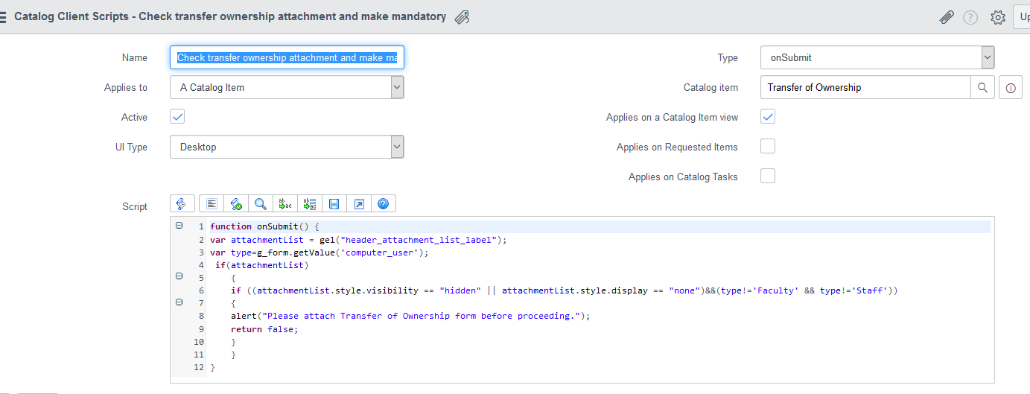Image resolution: width=1030 pixels, height=394 pixels.
Task: Collapse code block fold at line 7
Action: [x=179, y=302]
